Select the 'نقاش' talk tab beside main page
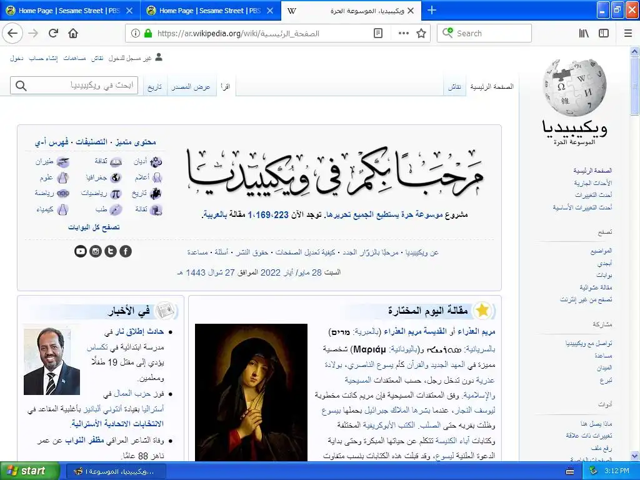The width and height of the screenshot is (640, 480). 454,86
